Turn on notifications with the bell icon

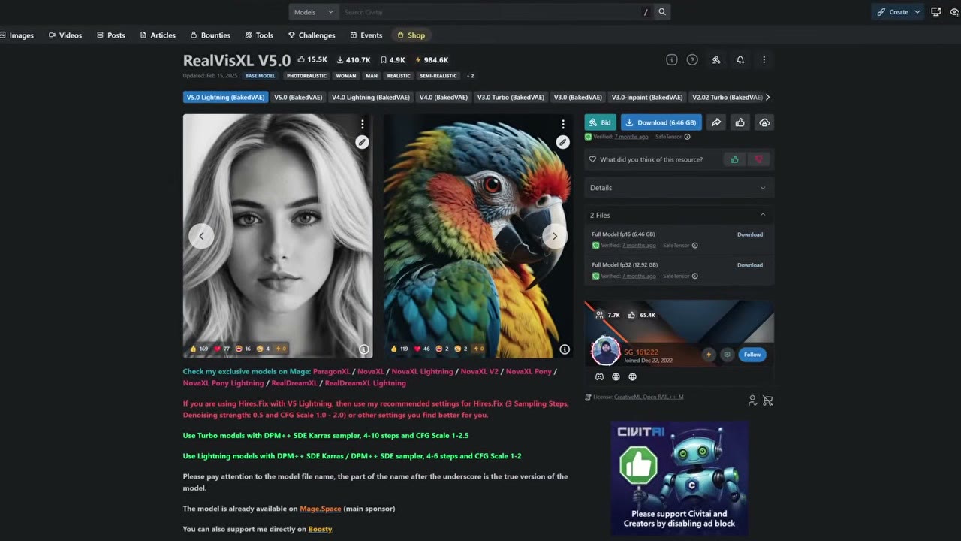(740, 60)
